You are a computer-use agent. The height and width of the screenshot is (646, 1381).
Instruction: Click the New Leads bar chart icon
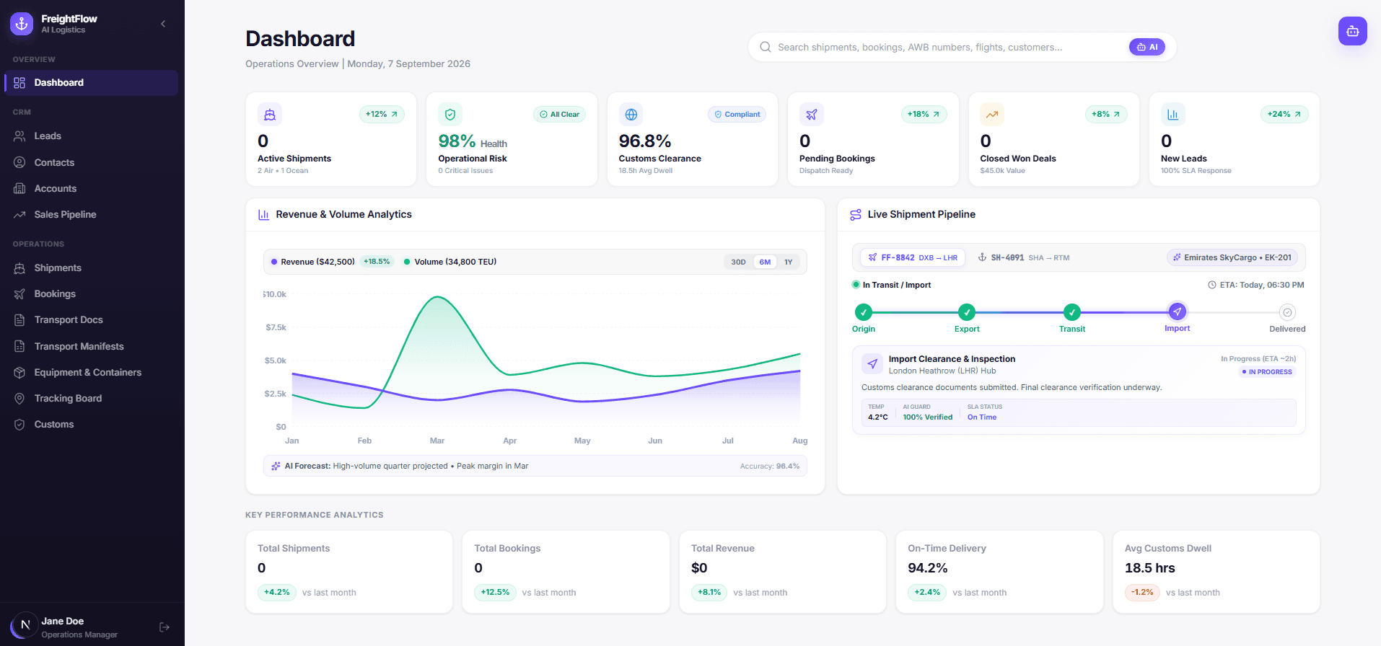click(x=1173, y=115)
